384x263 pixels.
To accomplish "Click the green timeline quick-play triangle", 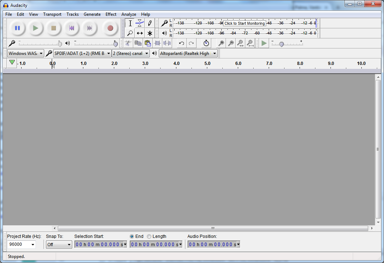I will click(x=12, y=63).
